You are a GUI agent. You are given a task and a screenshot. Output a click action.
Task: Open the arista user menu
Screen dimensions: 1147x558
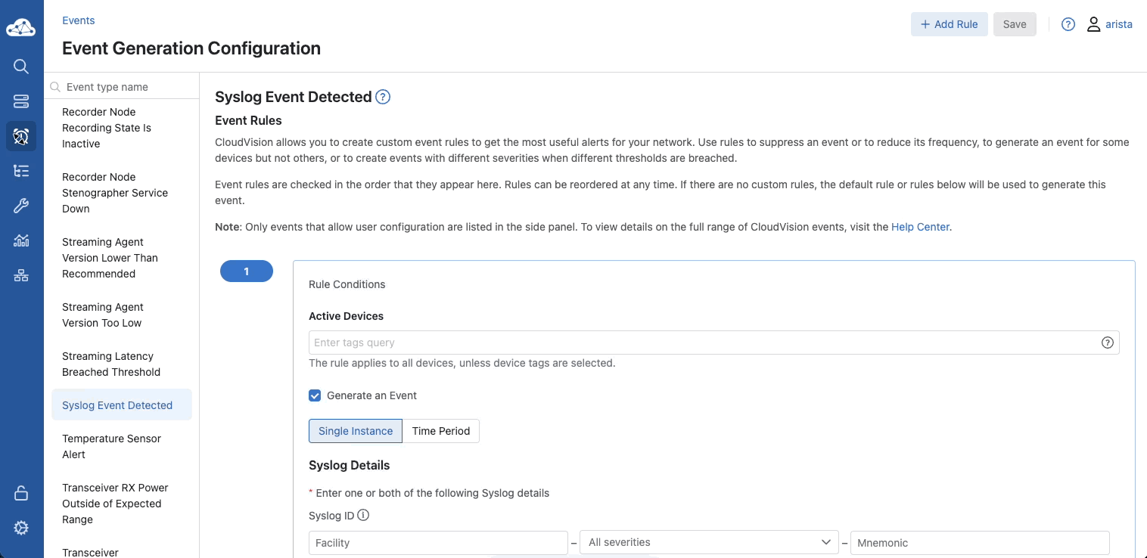[1109, 24]
